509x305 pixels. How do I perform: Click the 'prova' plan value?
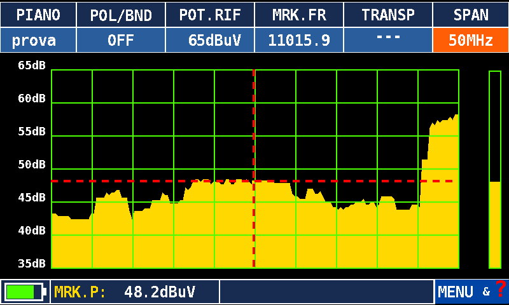pos(38,40)
